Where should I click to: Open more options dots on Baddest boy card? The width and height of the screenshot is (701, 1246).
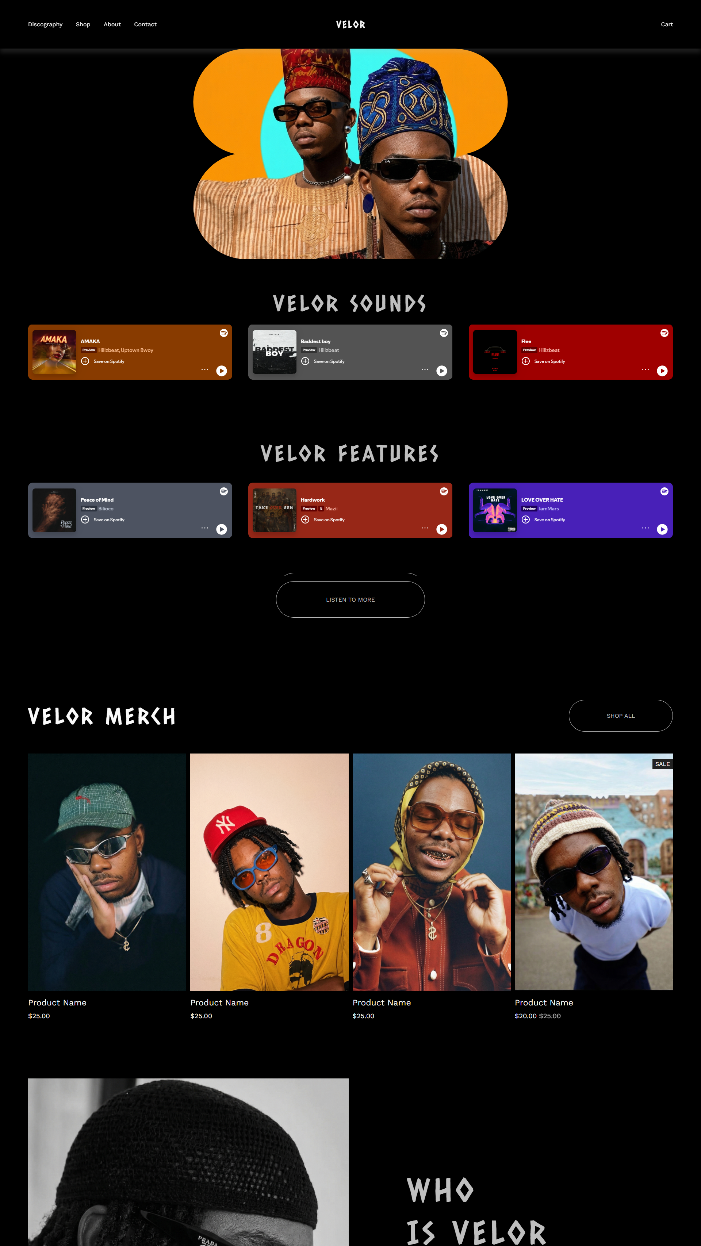pyautogui.click(x=425, y=369)
